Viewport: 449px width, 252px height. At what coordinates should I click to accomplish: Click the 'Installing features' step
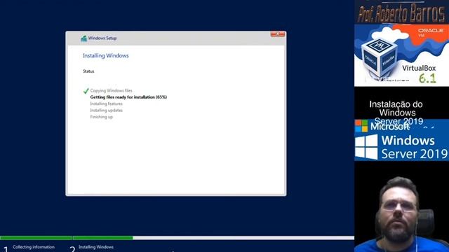click(106, 104)
